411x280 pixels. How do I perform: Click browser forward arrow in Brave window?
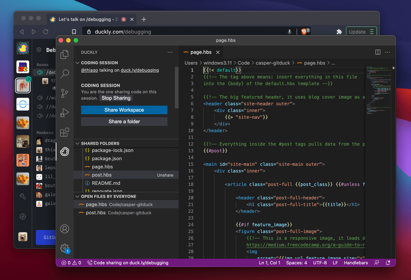[x=34, y=32]
